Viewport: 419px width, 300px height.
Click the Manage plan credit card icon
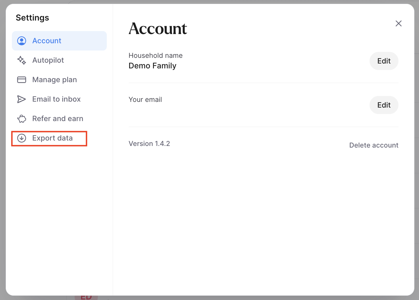(22, 80)
